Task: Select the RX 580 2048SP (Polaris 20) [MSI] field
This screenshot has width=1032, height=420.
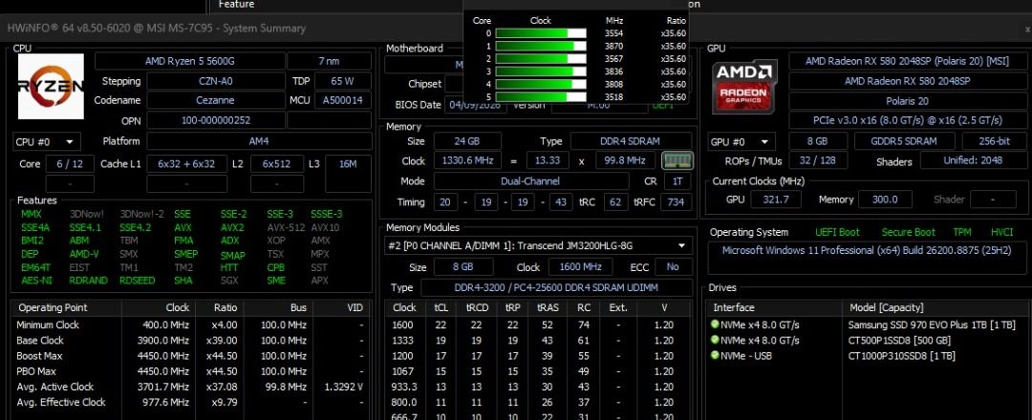Action: pos(906,61)
